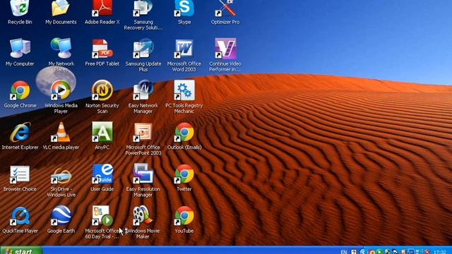Open the User Guide shortcut
Viewport: 452px width, 254px height.
[x=102, y=174]
